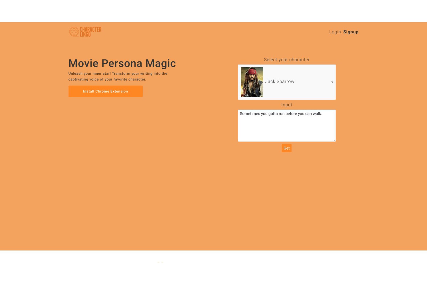Click the Get button
The image size is (427, 285).
point(287,148)
